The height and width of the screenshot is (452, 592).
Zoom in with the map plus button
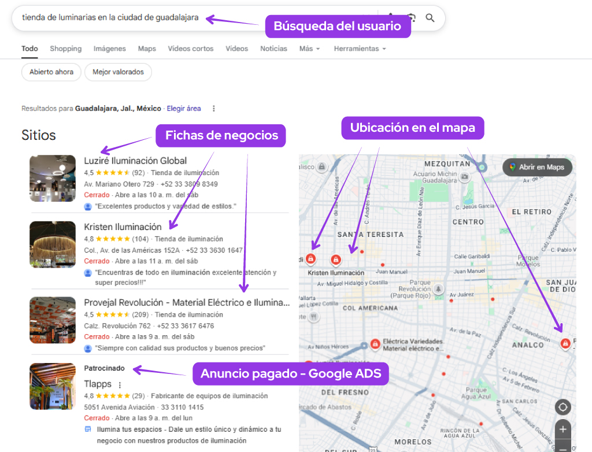[x=563, y=429]
